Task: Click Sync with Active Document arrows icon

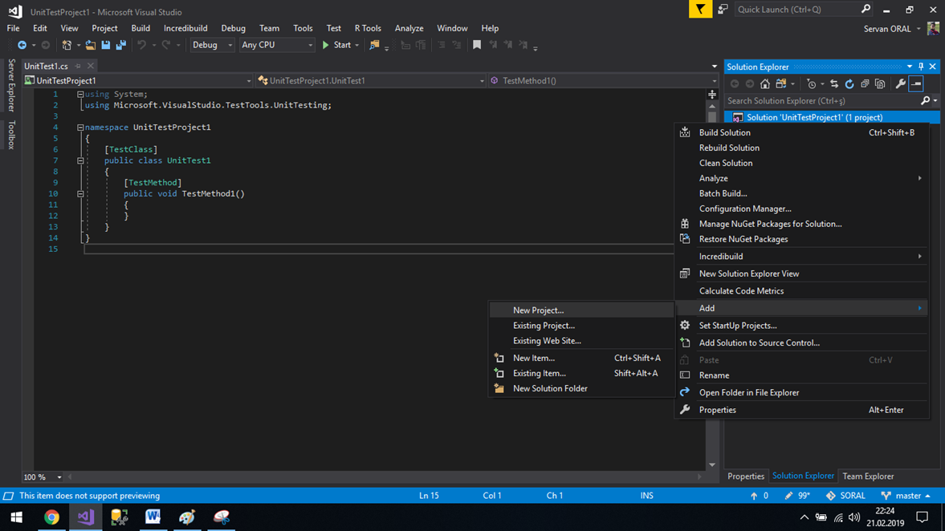Action: tap(834, 84)
